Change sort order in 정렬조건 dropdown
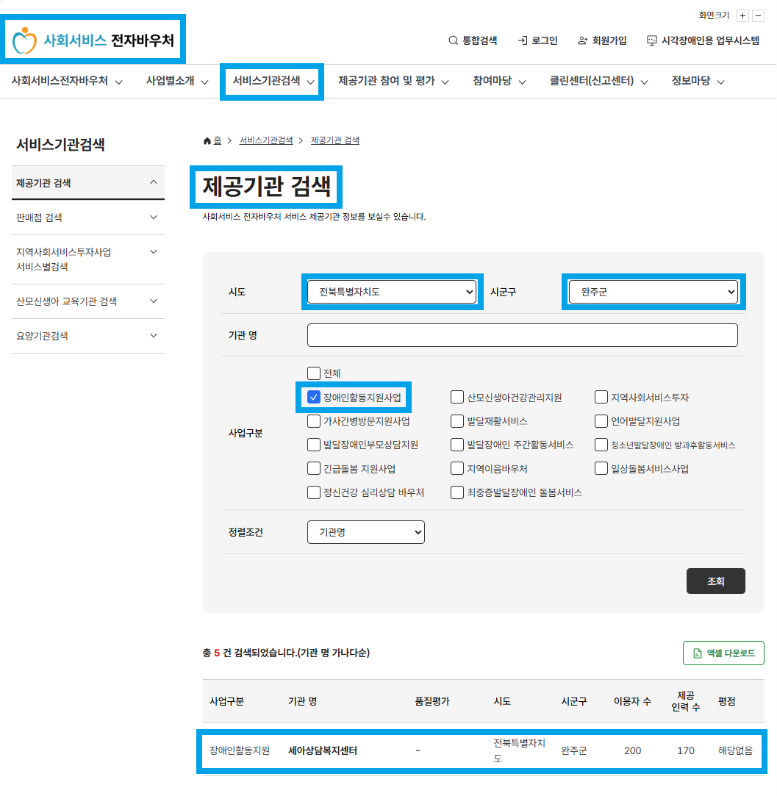 [365, 531]
